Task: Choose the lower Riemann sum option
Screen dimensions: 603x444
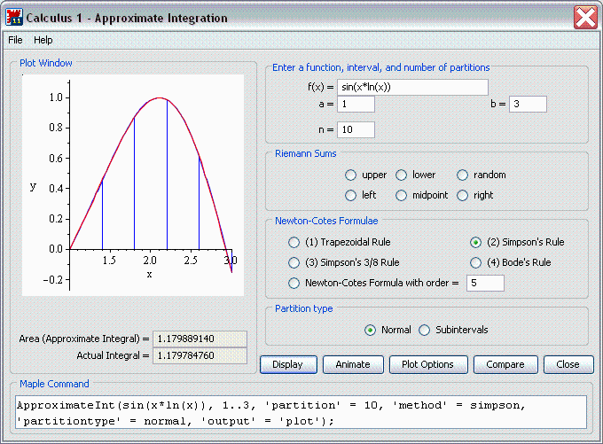Action: coord(402,175)
